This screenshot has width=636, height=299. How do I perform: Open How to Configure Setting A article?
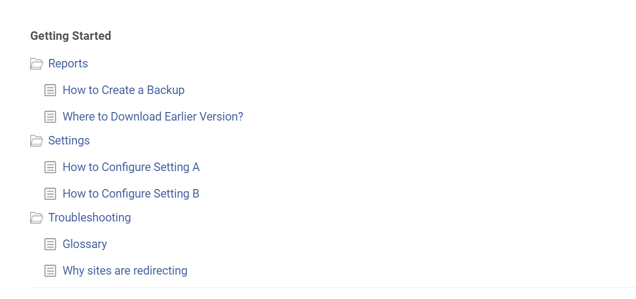click(x=131, y=167)
